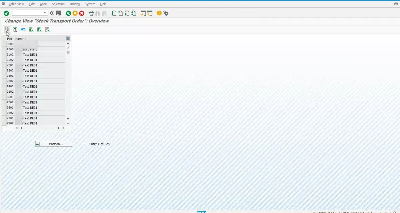
Task: Toggle Display/Change glasses-pencil icon
Action: click(x=7, y=29)
